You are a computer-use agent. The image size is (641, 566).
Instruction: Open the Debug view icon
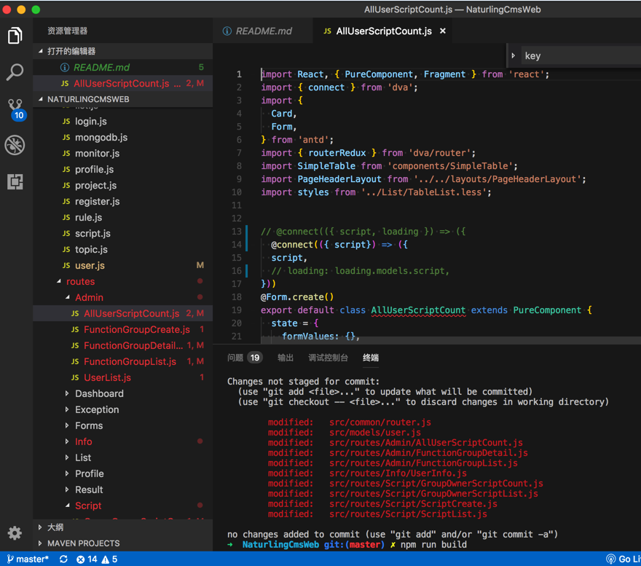pyautogui.click(x=15, y=145)
